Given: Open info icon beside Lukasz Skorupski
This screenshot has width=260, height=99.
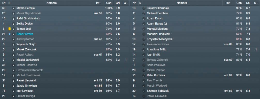Looking at the screenshot, I should pyautogui.click(x=144, y=8).
